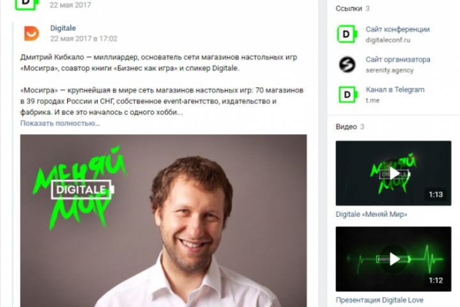Open the Digitale author name link
The width and height of the screenshot is (460, 307).
(x=63, y=28)
